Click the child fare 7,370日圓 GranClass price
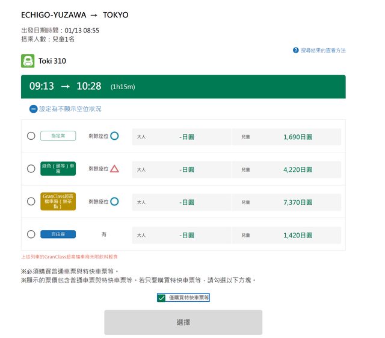385x338 pixels. tap(297, 202)
